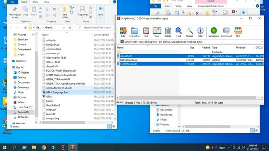Select OneDrive in navigation pane

coord(21,61)
